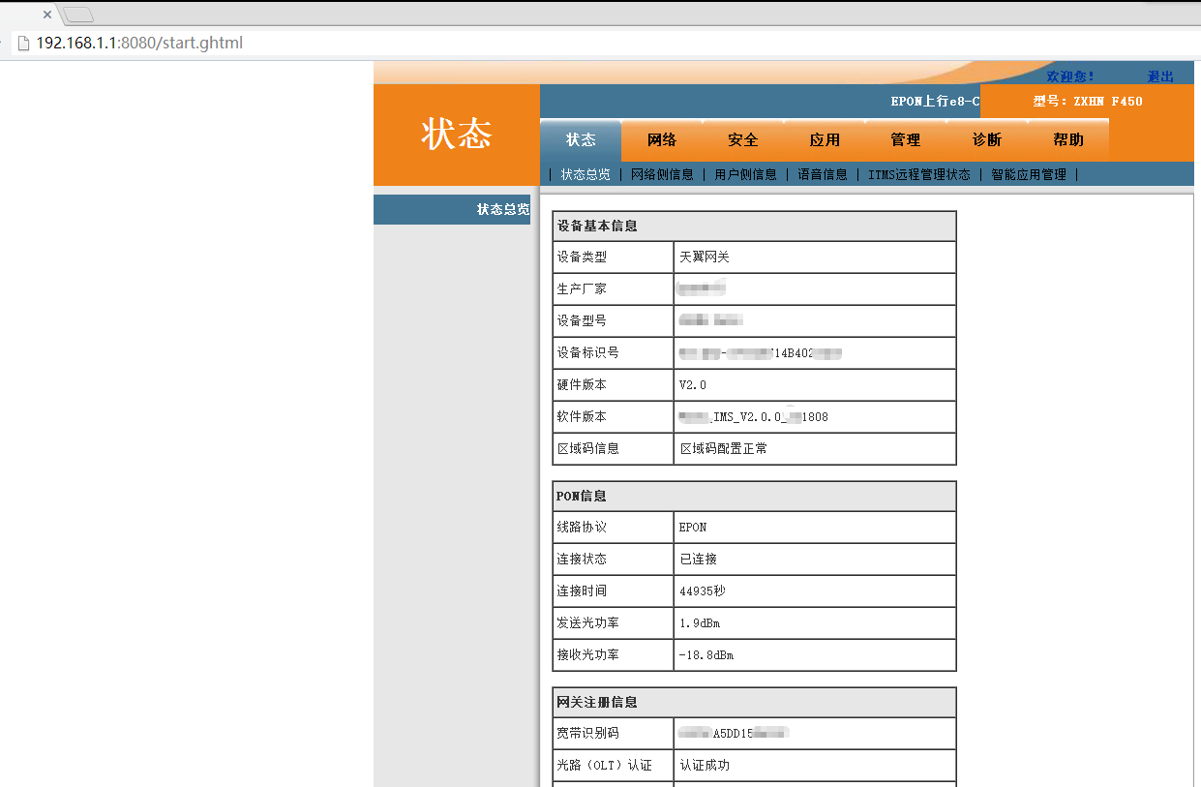View 用户侧信息 page

point(744,174)
